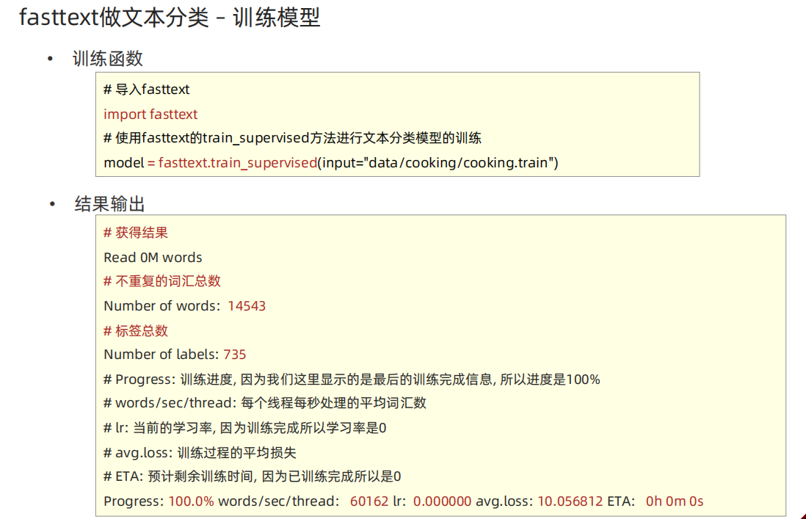806x519 pixels.
Task: Click the red comment "# 获得结果"
Action: click(136, 233)
